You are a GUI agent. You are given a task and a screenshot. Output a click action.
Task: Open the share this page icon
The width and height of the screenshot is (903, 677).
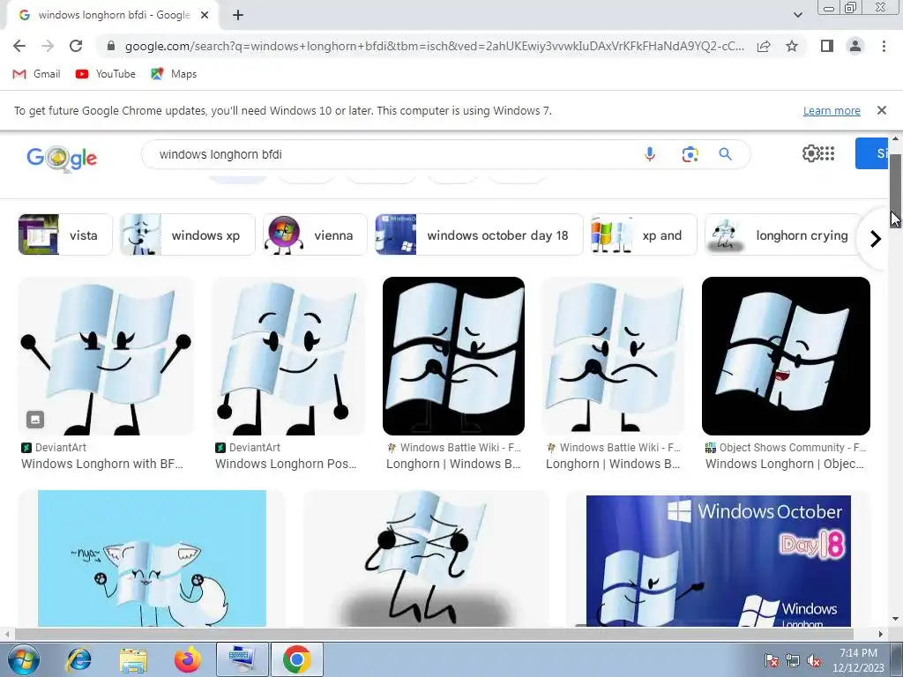[x=764, y=46]
